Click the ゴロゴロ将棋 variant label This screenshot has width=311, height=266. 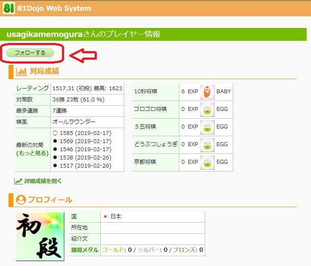pos(150,109)
